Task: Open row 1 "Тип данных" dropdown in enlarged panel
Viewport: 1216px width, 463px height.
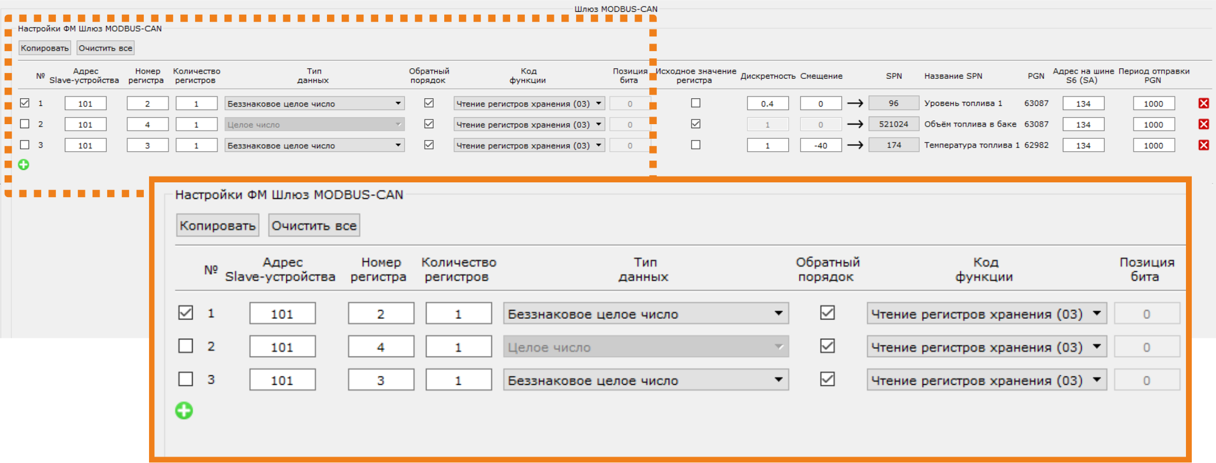Action: tap(645, 314)
